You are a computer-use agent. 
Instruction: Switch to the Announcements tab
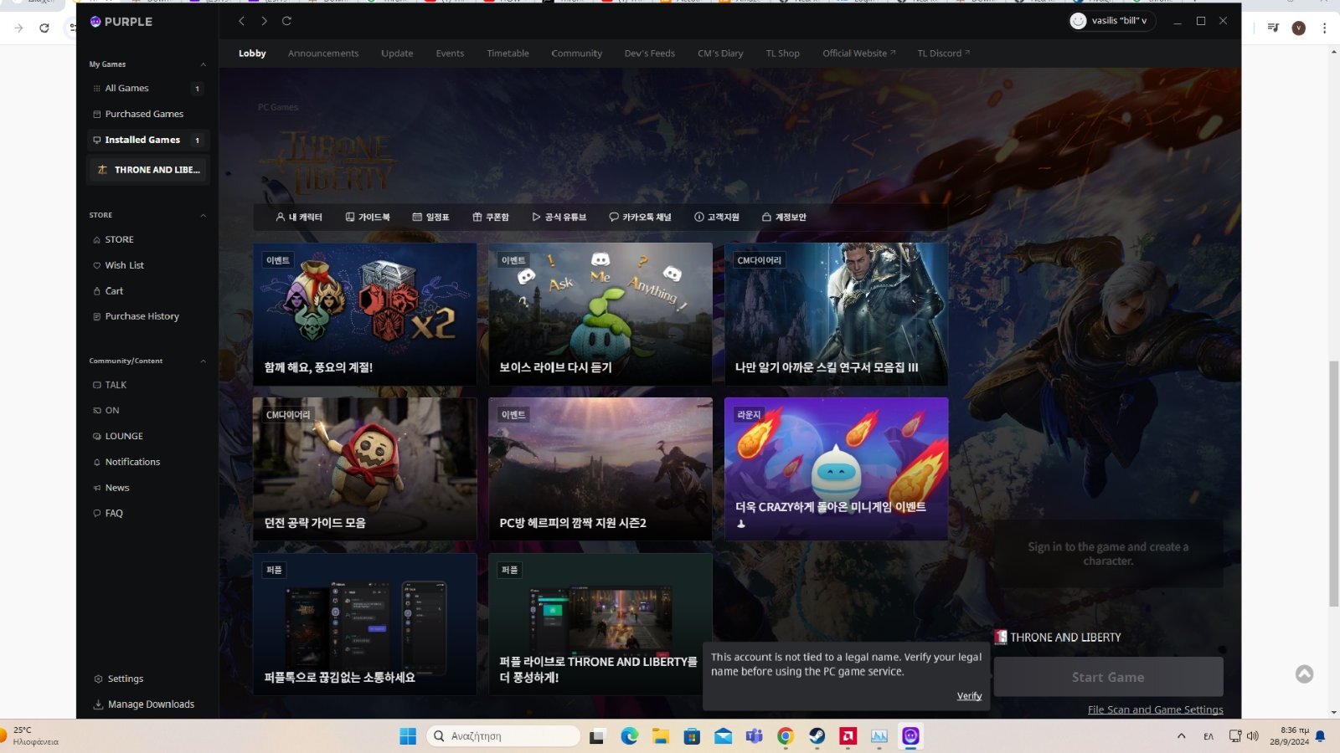(323, 54)
